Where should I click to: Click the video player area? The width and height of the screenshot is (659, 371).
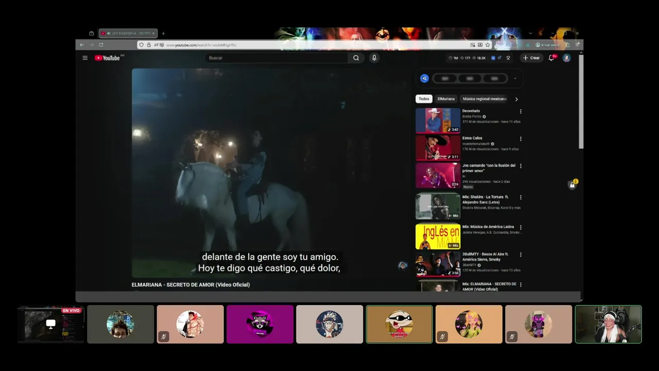(271, 173)
